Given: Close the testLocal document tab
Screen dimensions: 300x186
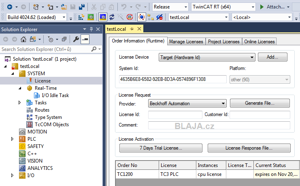Looking at the screenshot, I should (x=139, y=29).
